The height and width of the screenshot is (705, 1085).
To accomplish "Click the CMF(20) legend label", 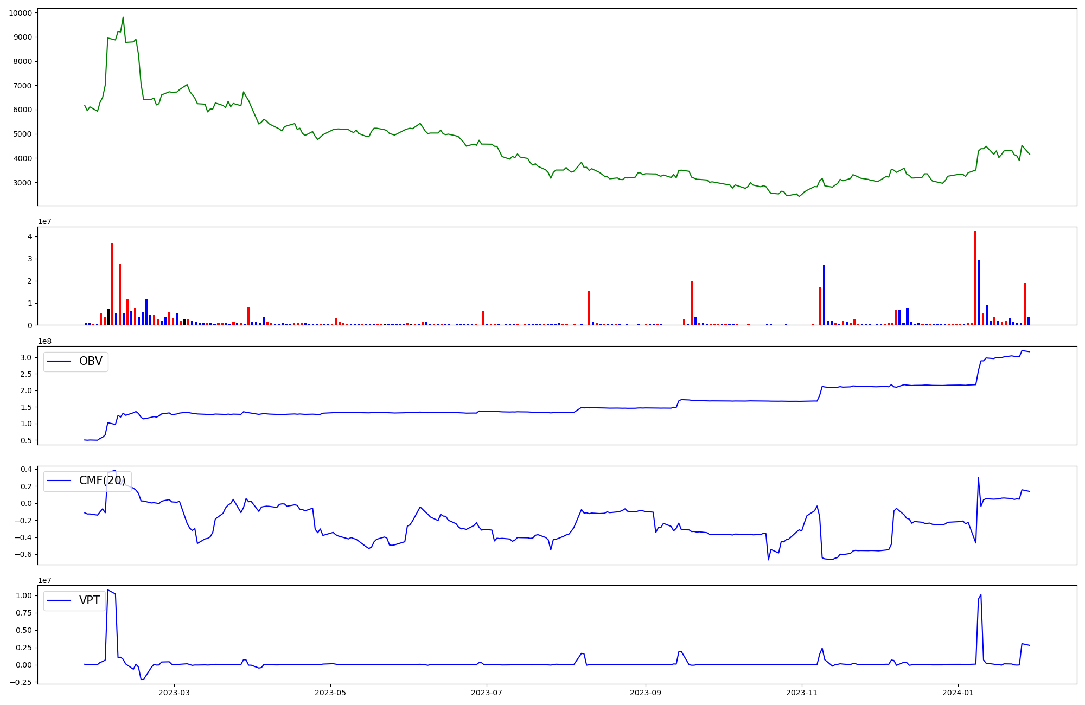I will [102, 480].
